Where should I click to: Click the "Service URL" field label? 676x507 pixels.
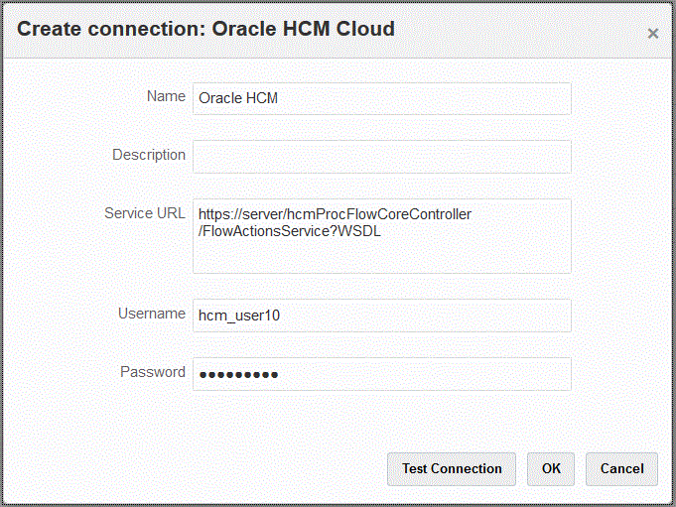click(145, 213)
